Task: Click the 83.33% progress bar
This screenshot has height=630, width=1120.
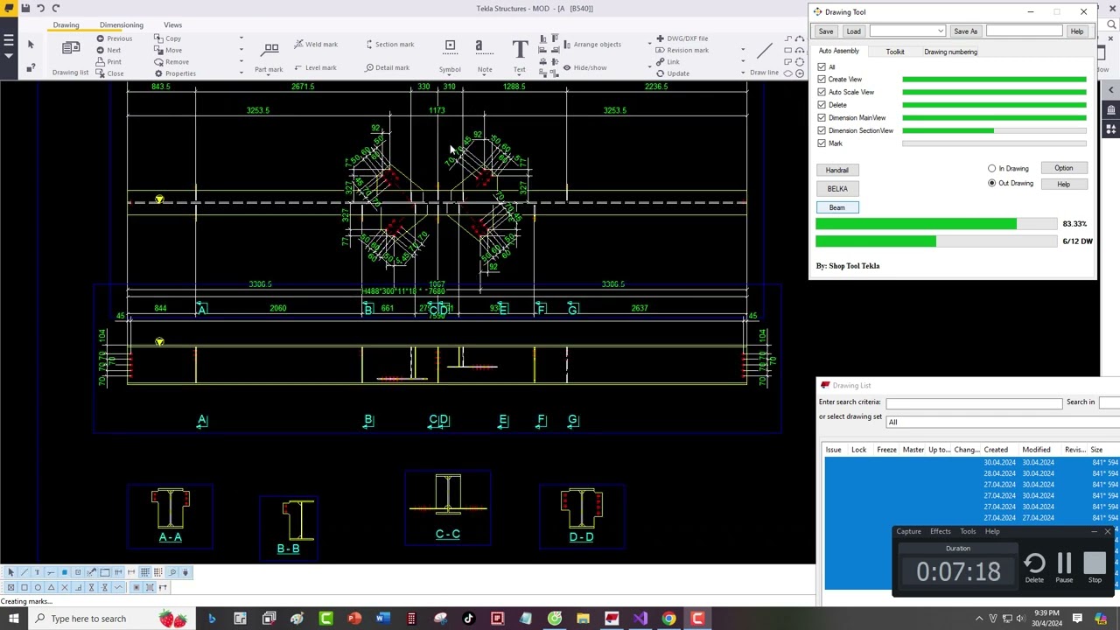Action: [935, 224]
